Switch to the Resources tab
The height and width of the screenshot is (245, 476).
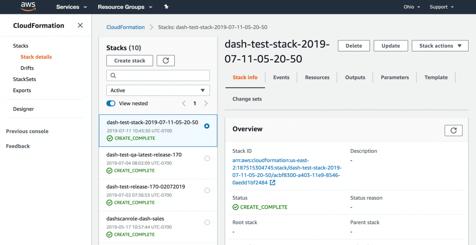click(x=317, y=77)
